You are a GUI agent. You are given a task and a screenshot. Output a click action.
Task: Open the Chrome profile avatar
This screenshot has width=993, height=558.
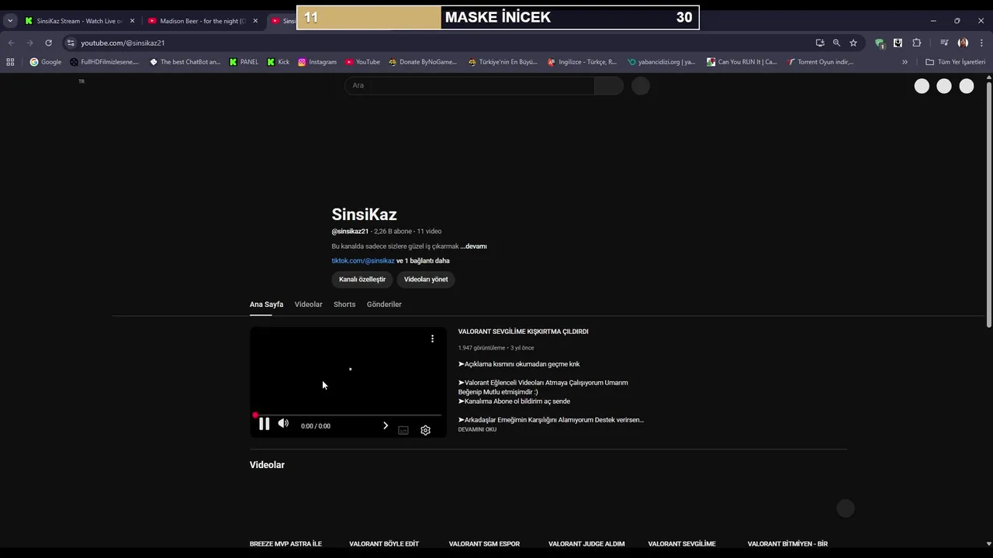click(963, 43)
